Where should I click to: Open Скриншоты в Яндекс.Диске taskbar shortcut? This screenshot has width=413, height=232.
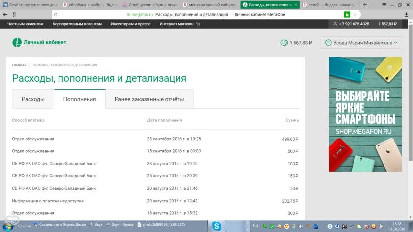(59, 224)
